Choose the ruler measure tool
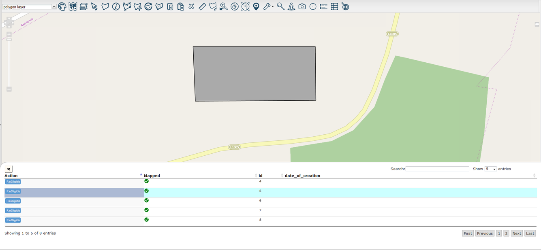The width and height of the screenshot is (541, 250). [202, 6]
